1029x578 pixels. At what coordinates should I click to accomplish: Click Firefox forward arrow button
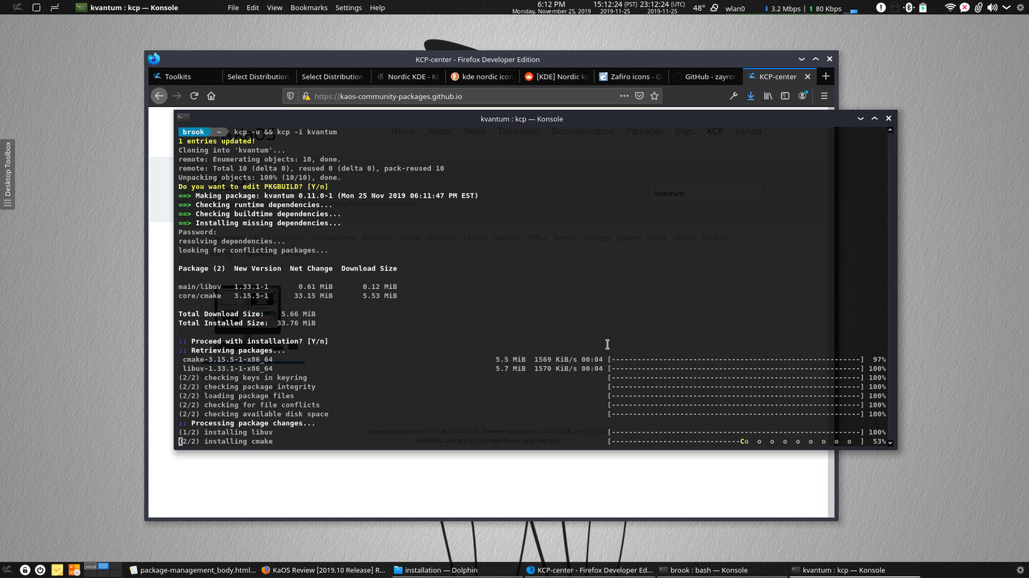coord(177,96)
